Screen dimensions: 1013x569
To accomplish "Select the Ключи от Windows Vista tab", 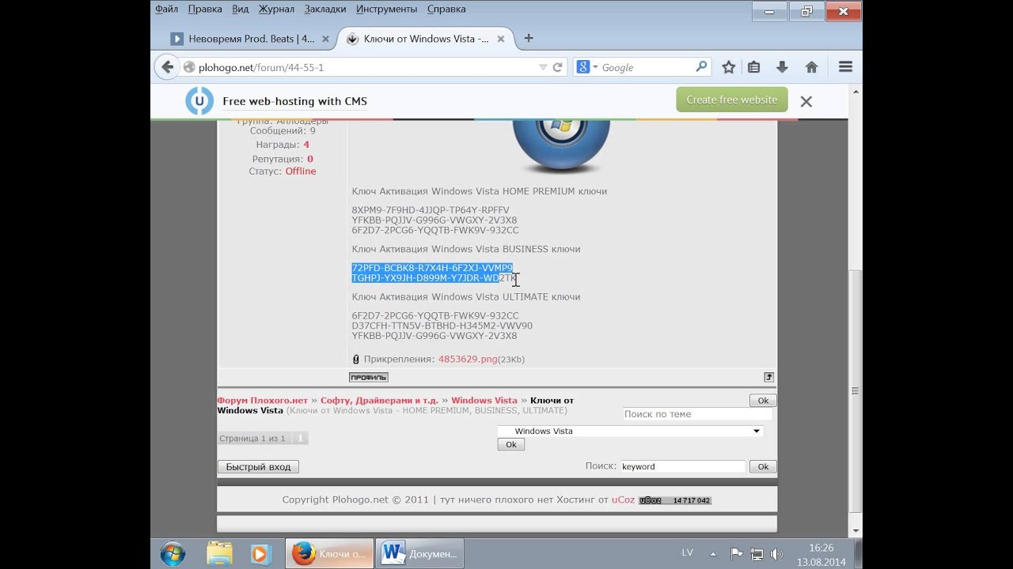I will click(426, 39).
